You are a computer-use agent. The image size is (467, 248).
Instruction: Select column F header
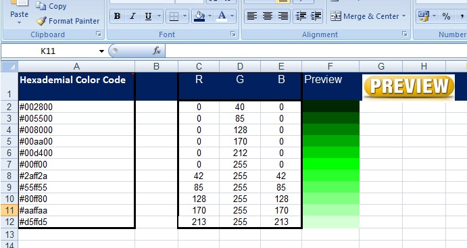click(330, 66)
